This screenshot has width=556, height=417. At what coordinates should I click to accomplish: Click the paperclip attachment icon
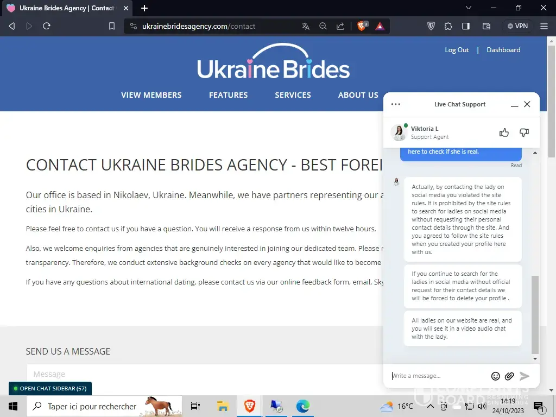[509, 376]
